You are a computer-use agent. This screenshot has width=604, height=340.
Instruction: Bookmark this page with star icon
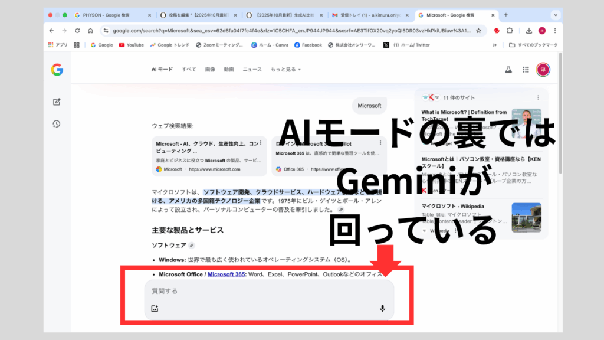tap(478, 31)
